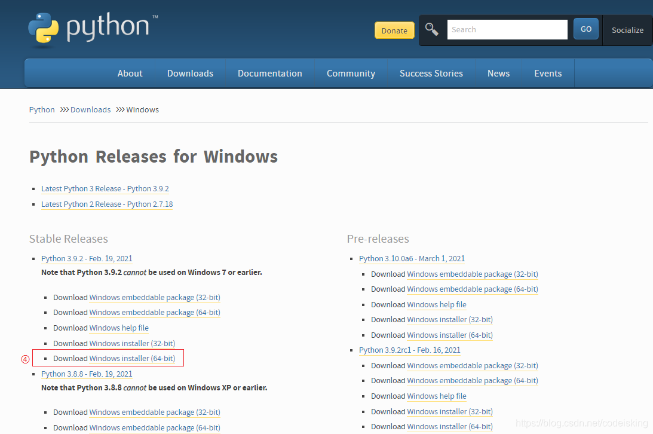Open the Socialize menu
The height and width of the screenshot is (434, 653).
pos(627,30)
